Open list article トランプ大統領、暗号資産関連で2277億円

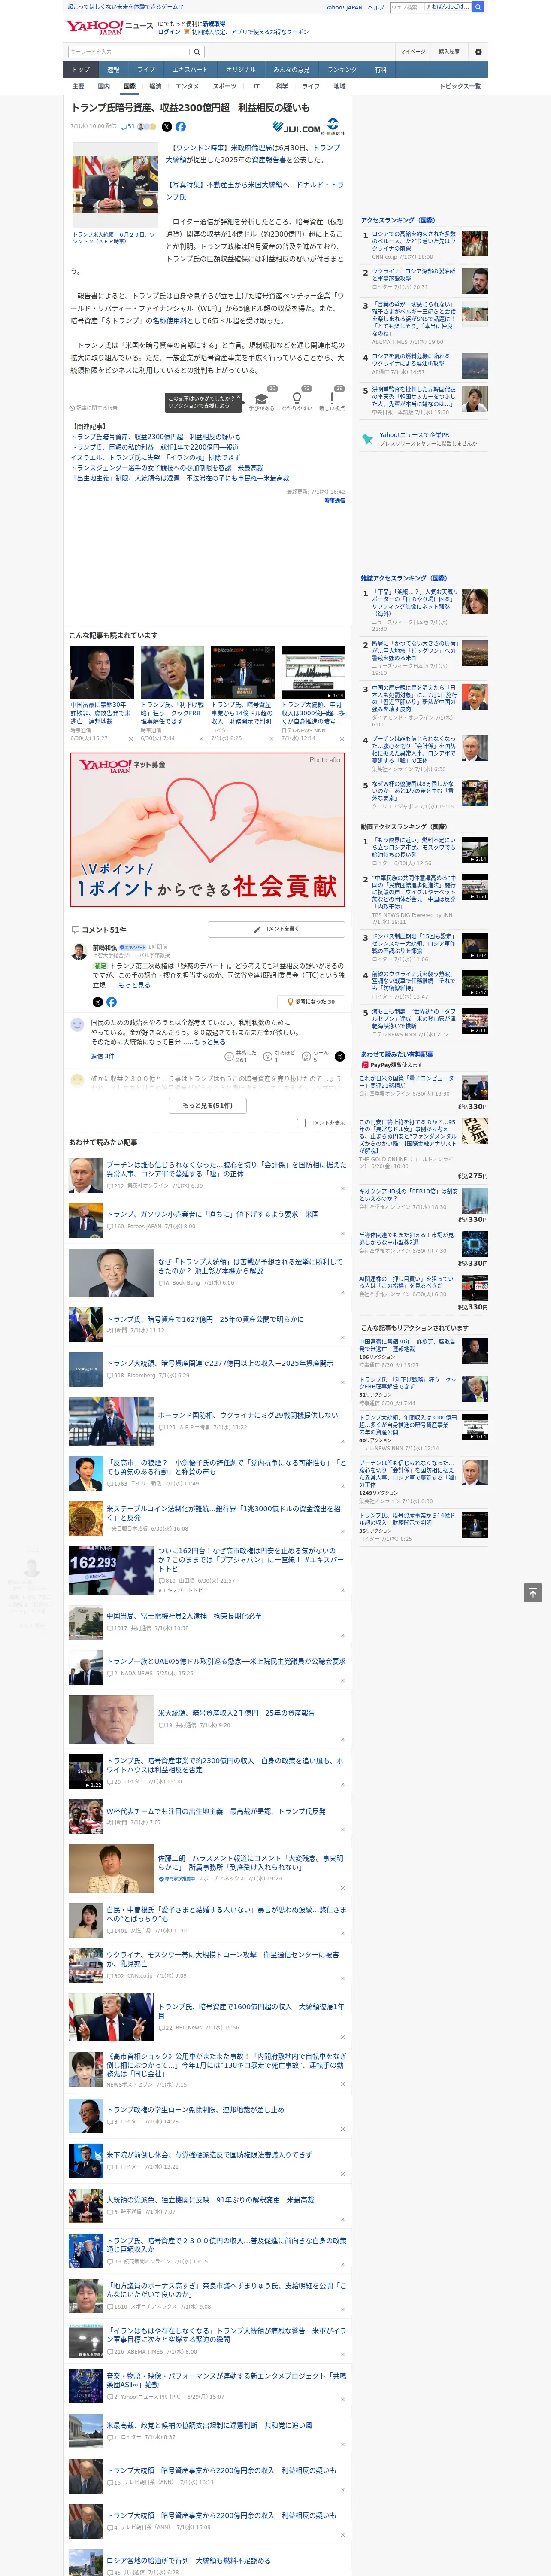tap(220, 1363)
